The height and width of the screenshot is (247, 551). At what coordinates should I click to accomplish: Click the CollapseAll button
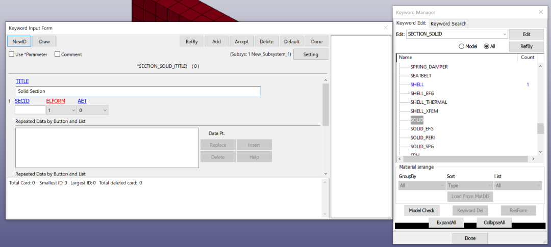[494, 223]
